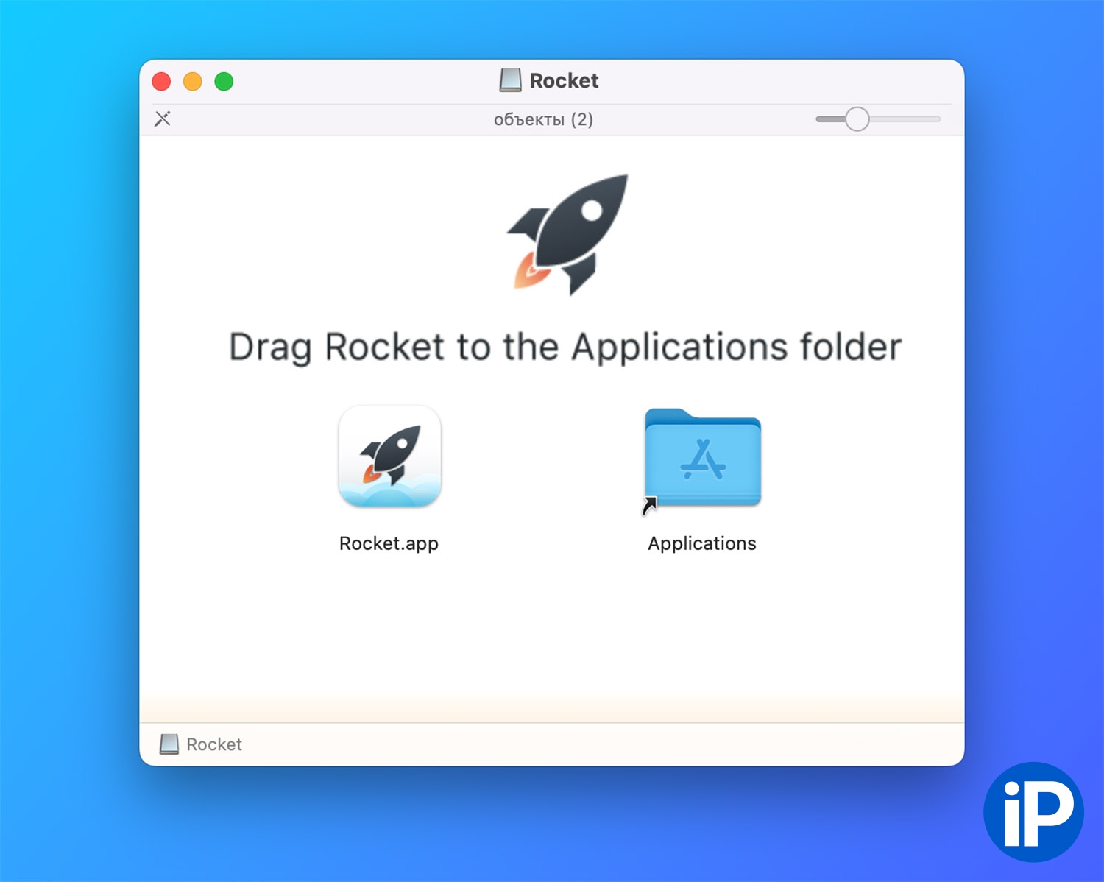Click the Rocket disk icon in path bar
Viewport: 1104px width, 882px height.
coord(169,744)
